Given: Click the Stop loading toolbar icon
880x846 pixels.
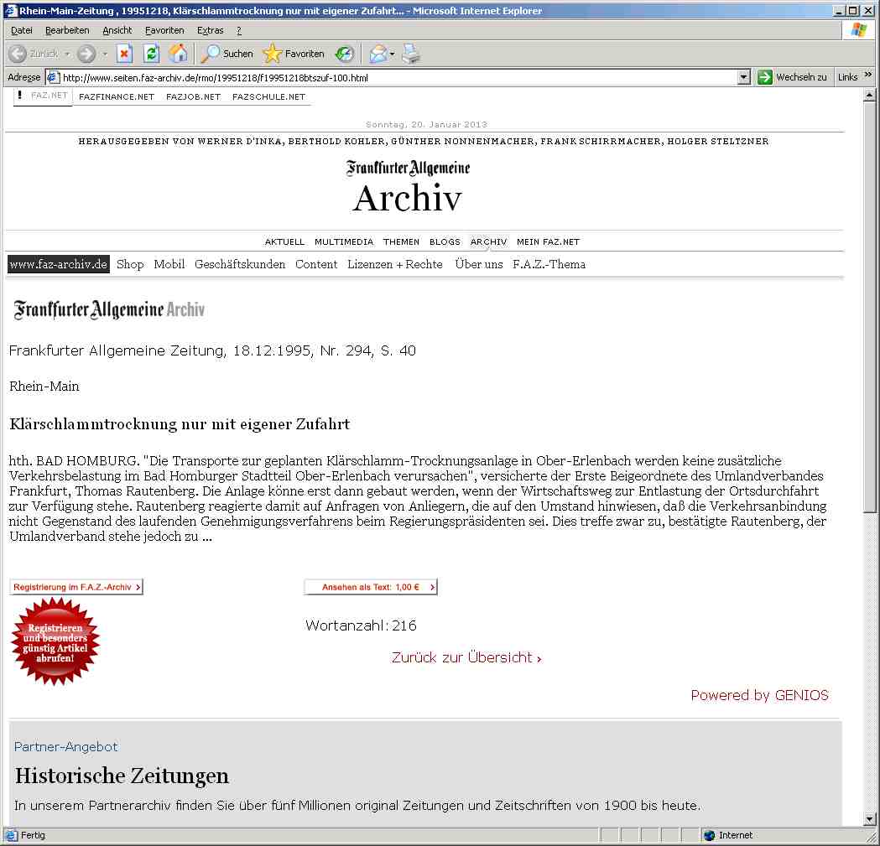Looking at the screenshot, I should pyautogui.click(x=124, y=54).
